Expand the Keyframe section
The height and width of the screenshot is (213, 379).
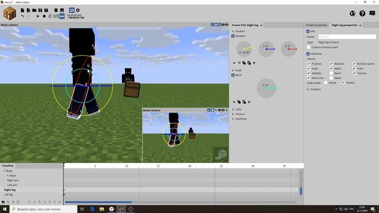tap(233, 119)
